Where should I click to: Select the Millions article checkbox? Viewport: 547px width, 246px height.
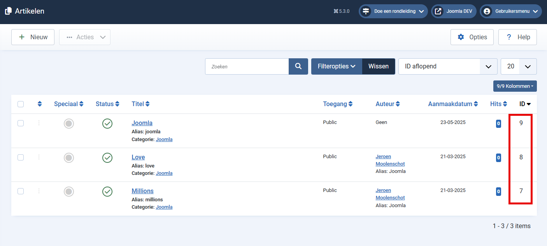click(x=21, y=191)
